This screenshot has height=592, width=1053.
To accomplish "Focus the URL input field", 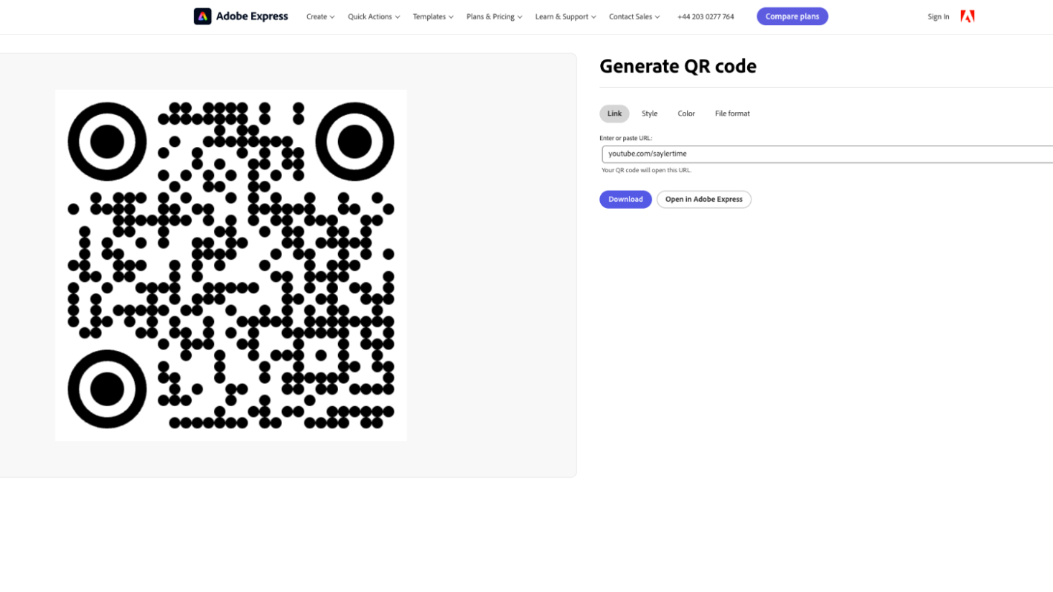I will [x=827, y=154].
